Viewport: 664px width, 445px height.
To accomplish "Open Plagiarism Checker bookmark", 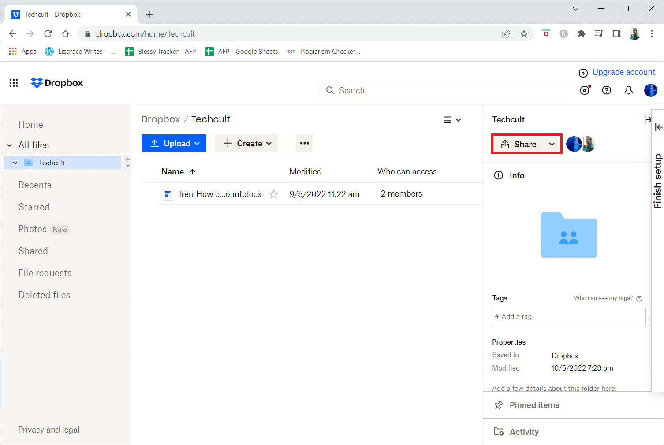I will [x=324, y=52].
